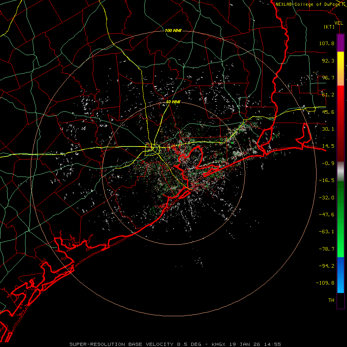Click the -0.9 legend value
The image size is (347, 347).
(x=328, y=163)
